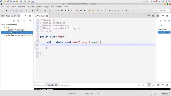Maximize the editor area
Image resolution: width=171 pixels, height=96 pixels.
click(x=153, y=16)
